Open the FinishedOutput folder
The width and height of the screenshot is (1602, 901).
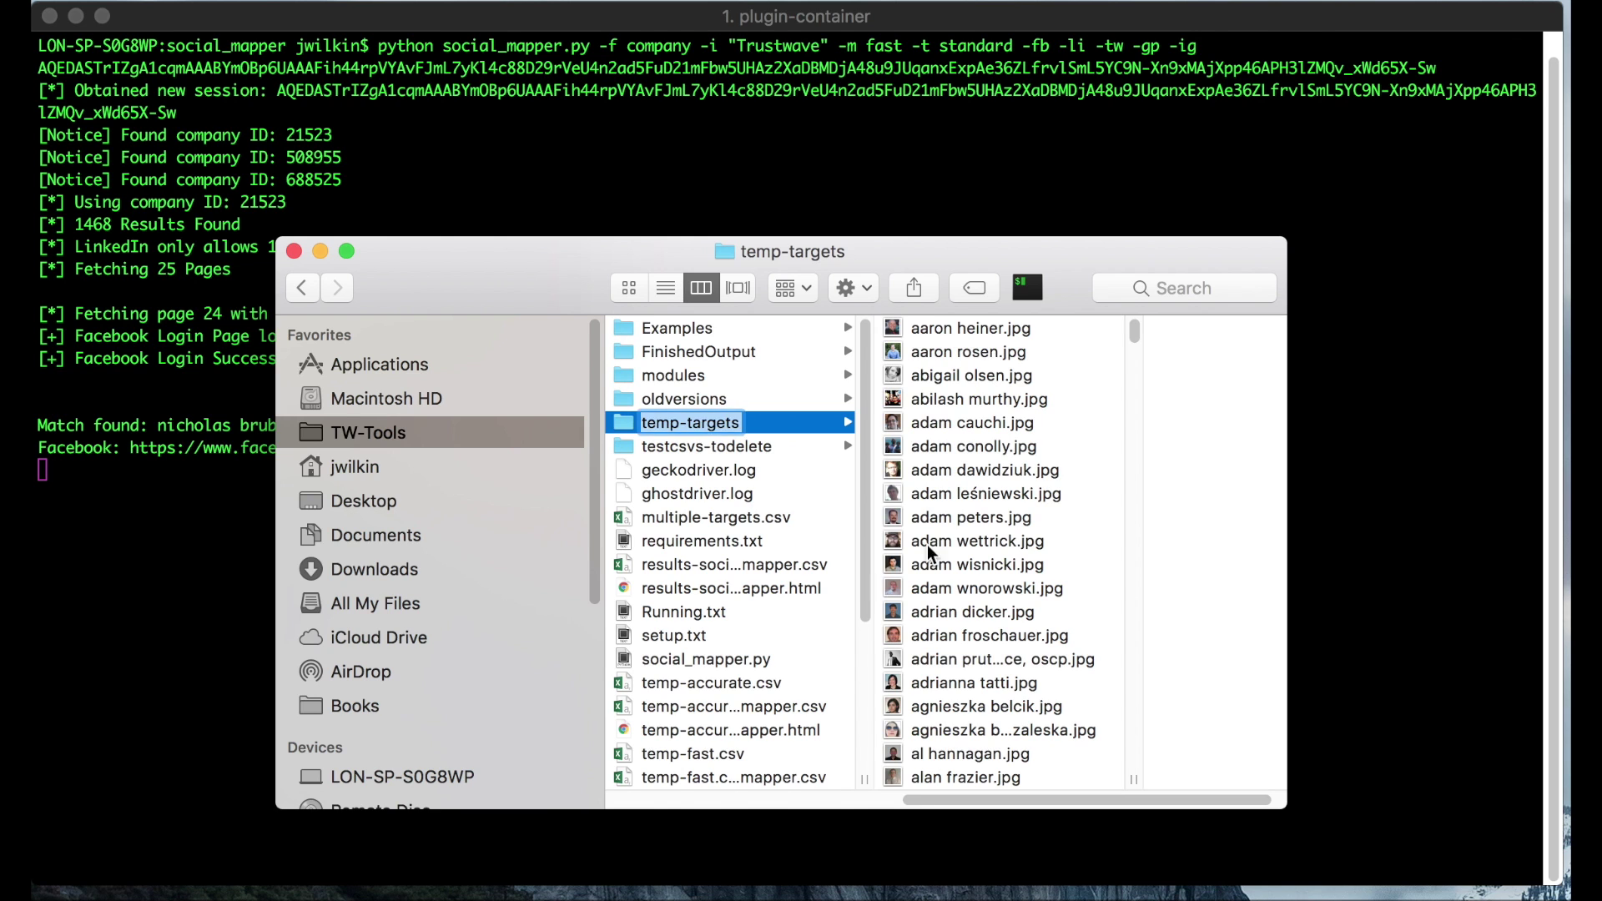(698, 352)
